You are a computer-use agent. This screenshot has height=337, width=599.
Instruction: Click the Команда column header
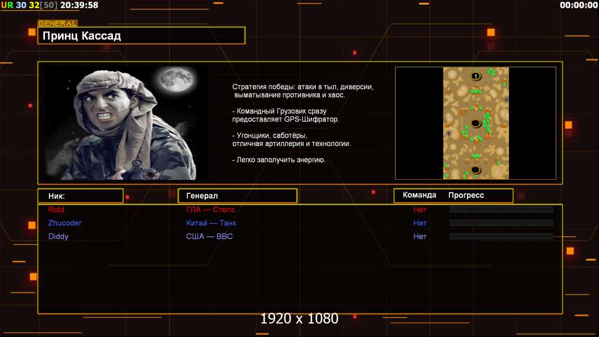click(419, 195)
